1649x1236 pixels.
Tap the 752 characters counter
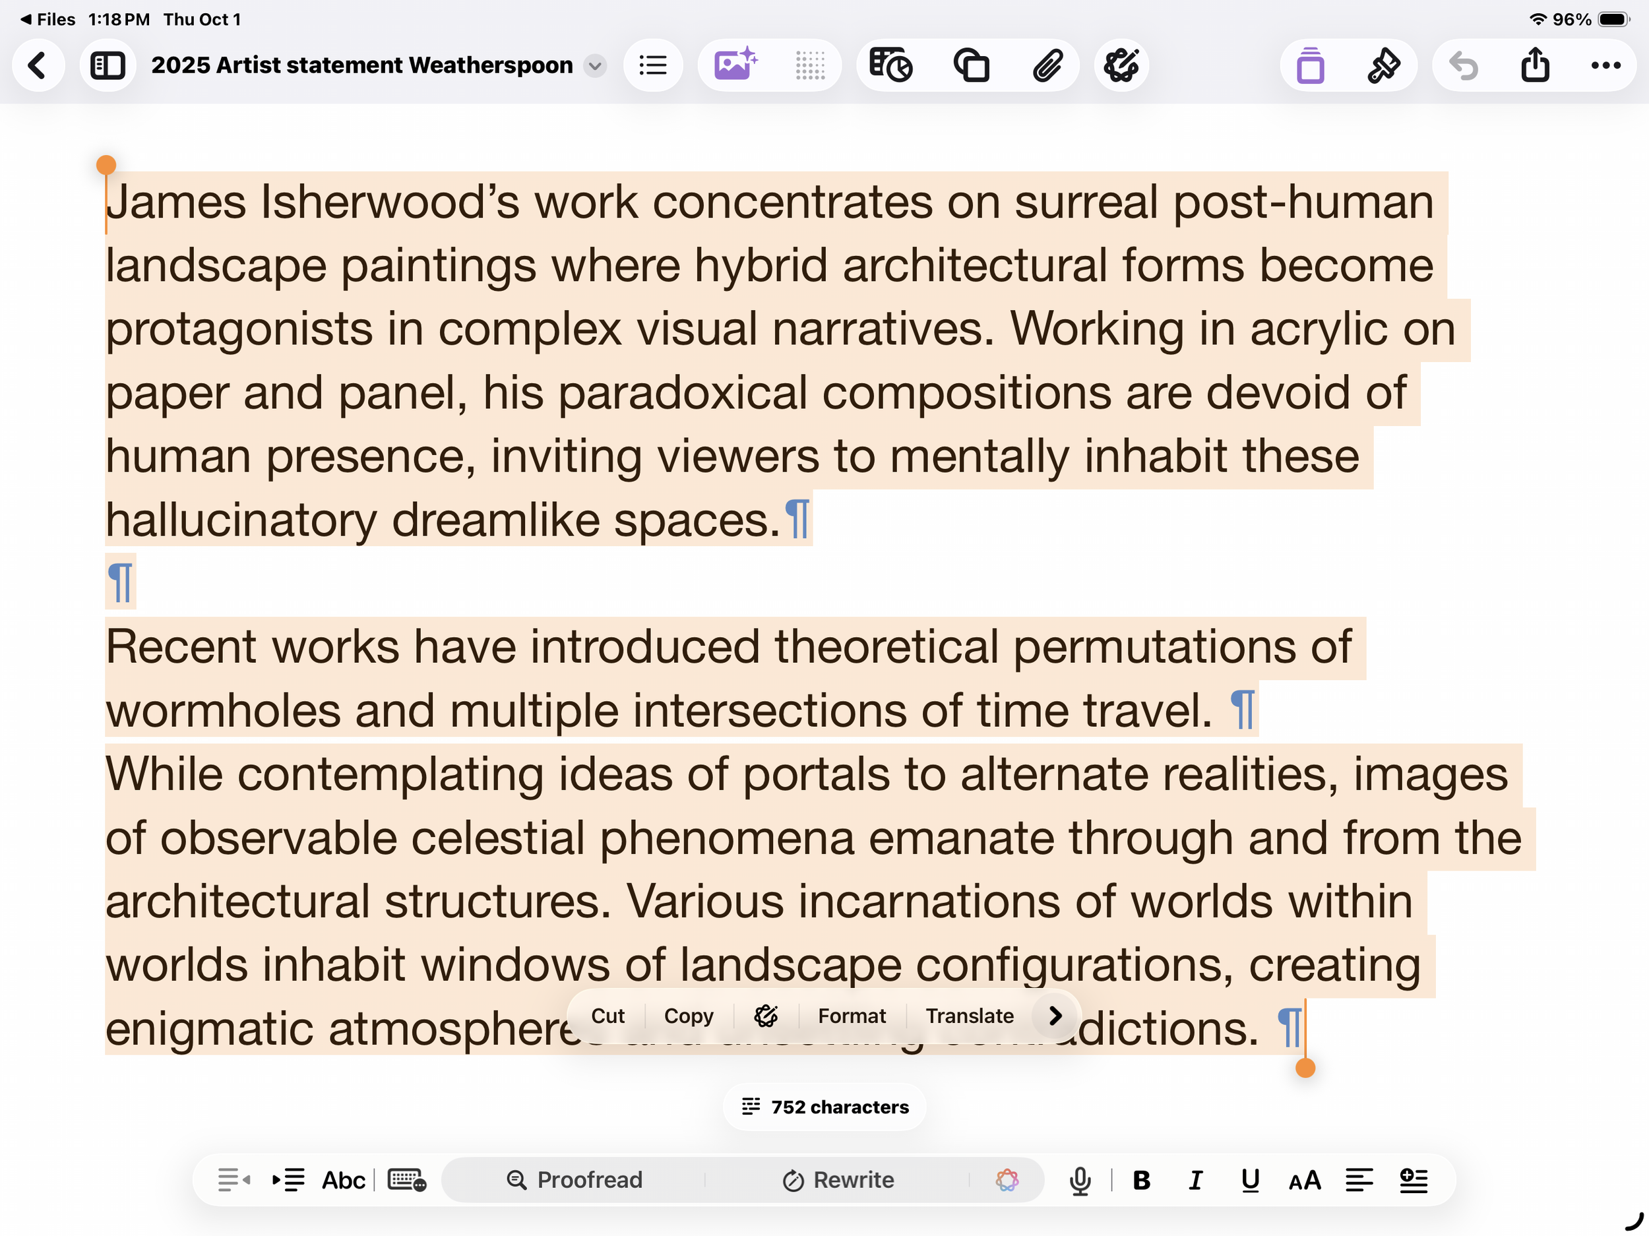pos(824,1106)
